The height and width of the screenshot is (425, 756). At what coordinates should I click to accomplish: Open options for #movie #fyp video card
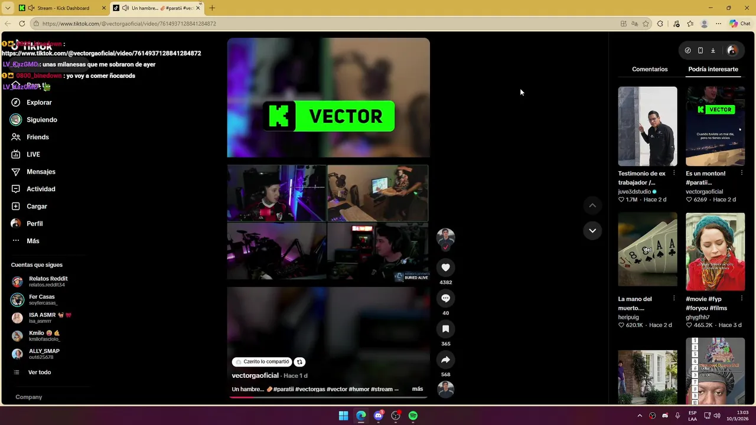coord(741,299)
